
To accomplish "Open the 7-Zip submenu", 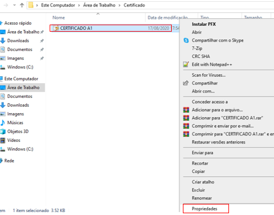I will (197, 48).
